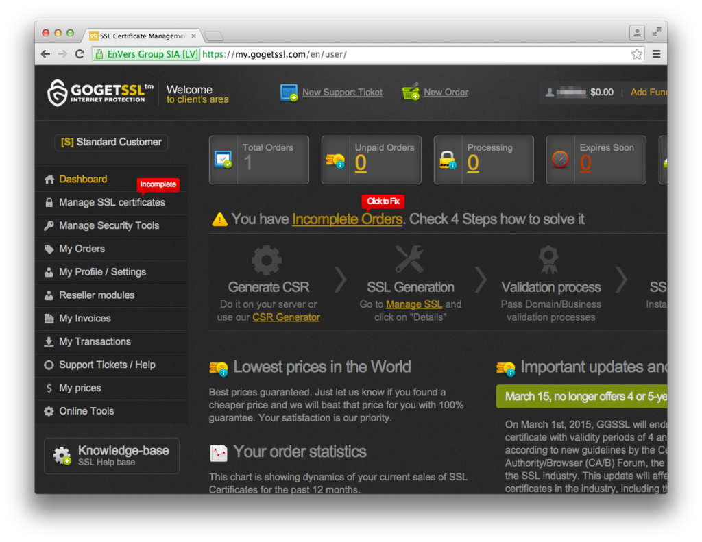Click the Total Orders card icon
Screen dimensions: 702x542
[223, 160]
